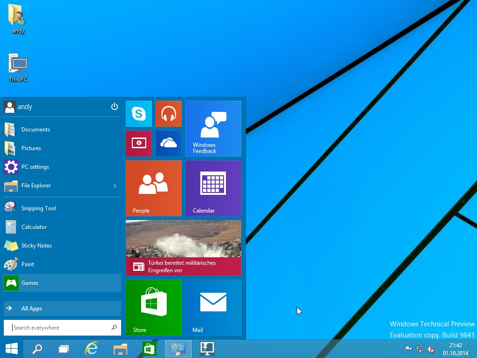
Task: Open the OneDrive cloud tile
Action: (168, 144)
